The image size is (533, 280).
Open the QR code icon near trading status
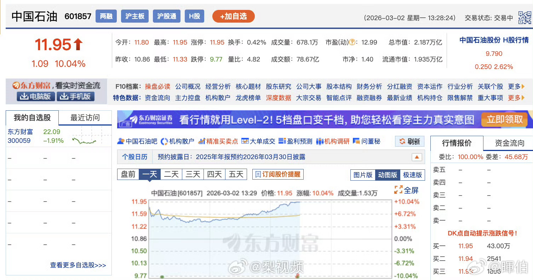click(x=525, y=18)
